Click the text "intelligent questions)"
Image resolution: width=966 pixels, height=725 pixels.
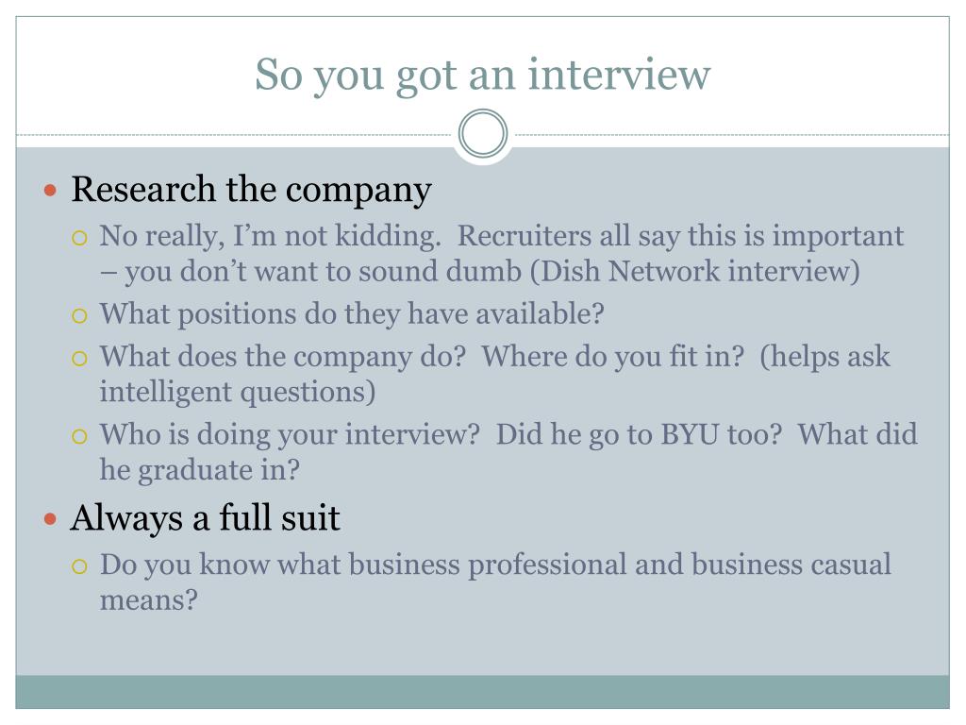click(238, 393)
